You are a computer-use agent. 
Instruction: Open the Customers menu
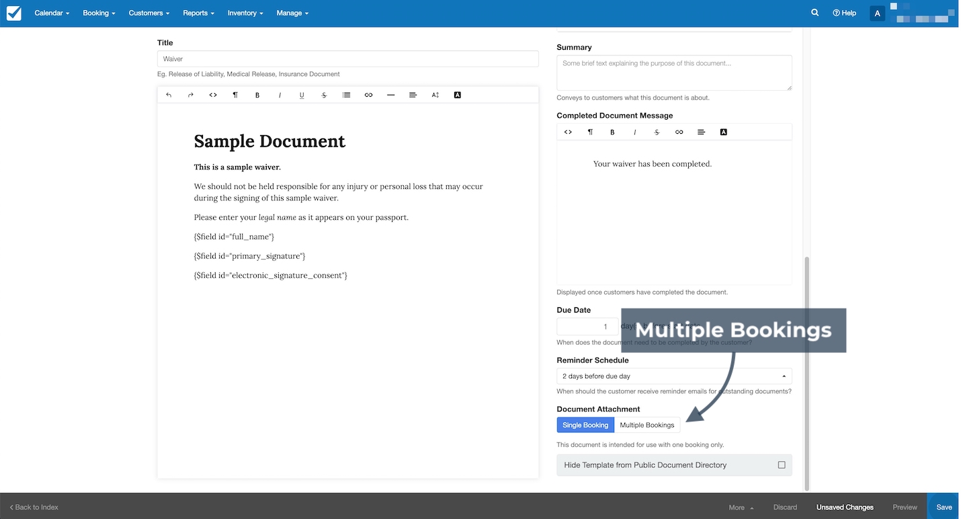(149, 13)
